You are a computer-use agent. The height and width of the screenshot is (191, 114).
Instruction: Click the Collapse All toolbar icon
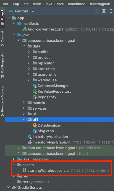(x=111, y=11)
